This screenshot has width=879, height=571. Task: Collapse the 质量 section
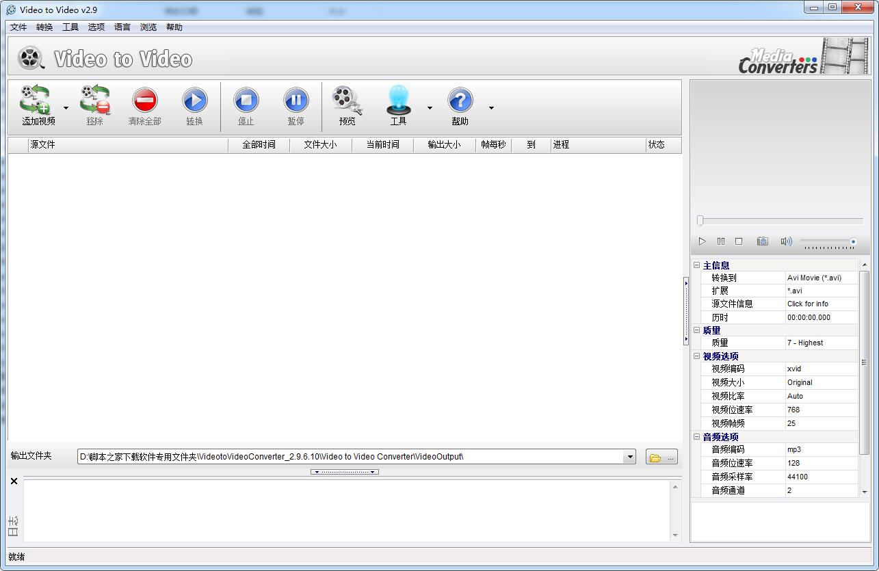(x=696, y=330)
